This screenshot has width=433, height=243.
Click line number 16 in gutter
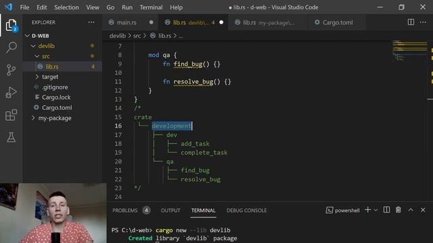(118, 126)
